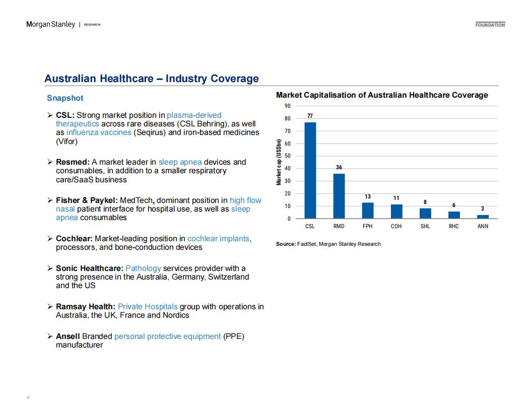Screen dimensions: 532x411
Task: Click the arrow bullet beside Resmed
Action: click(50, 162)
